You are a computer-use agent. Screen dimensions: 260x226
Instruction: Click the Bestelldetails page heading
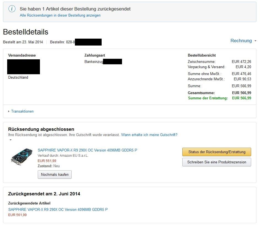(26, 32)
